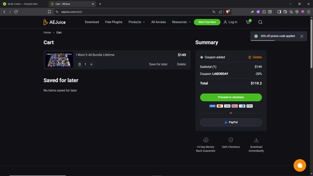Click the purple round extension icon
313x176 pixels.
pos(258,12)
